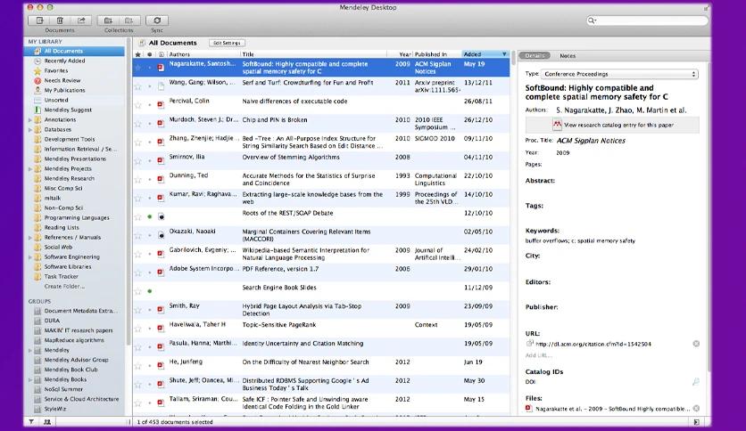Toggle favorite star for Smith, Ray row
The height and width of the screenshot is (431, 746).
tap(138, 310)
